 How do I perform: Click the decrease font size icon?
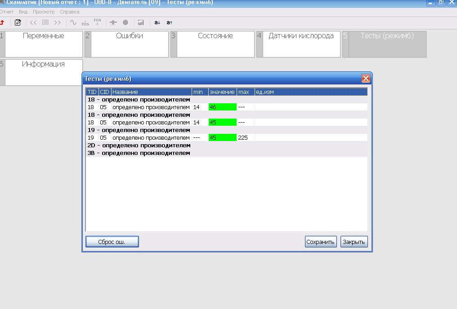pyautogui.click(x=157, y=22)
